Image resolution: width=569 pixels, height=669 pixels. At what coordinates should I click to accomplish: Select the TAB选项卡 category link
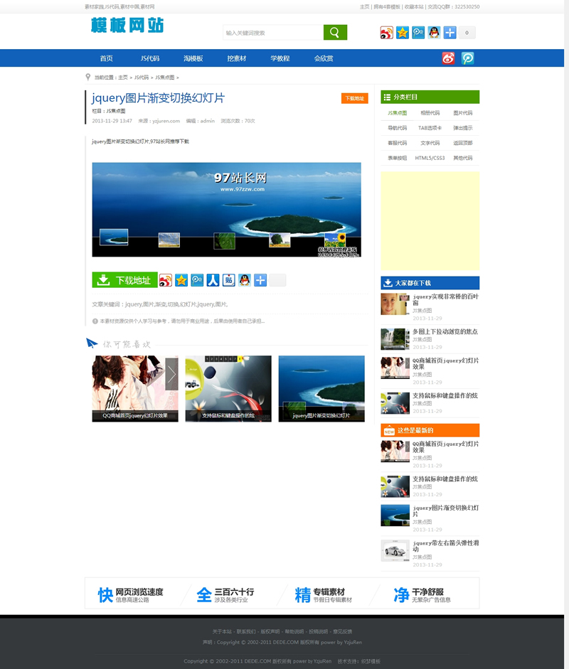430,128
